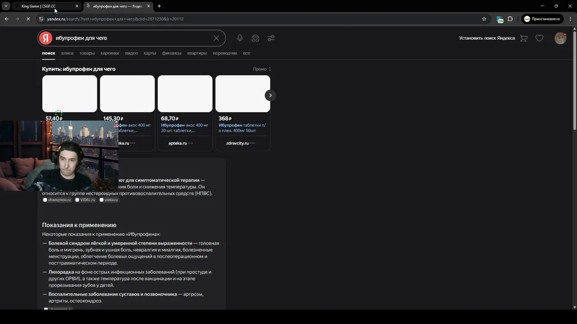Open tab search dropdown arrow
Screen dimensions: 577x324
pos(6,6)
